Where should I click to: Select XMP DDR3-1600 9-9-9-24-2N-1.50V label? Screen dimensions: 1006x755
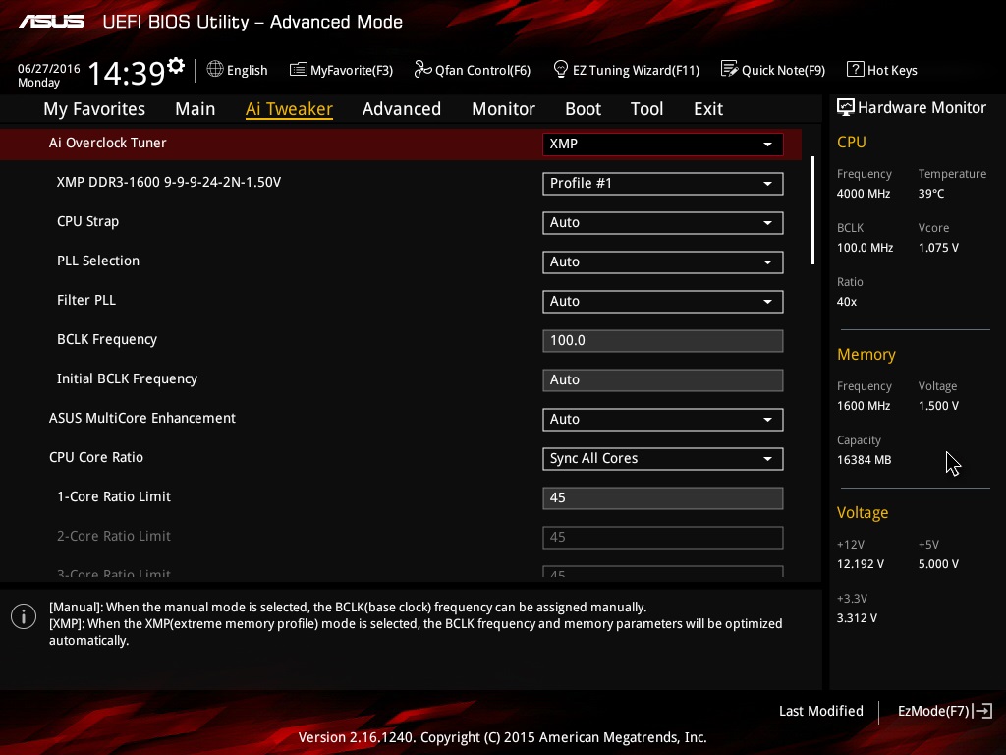[x=169, y=182]
